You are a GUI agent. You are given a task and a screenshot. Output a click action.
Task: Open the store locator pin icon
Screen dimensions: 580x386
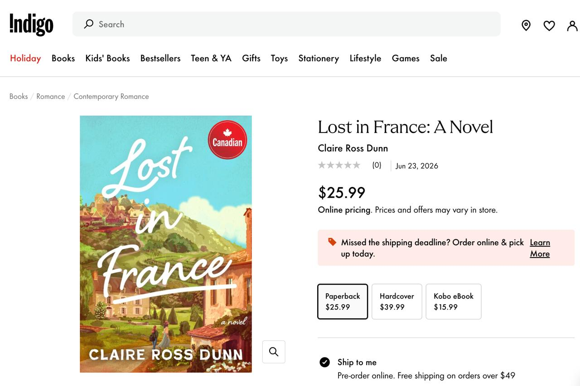[526, 25]
